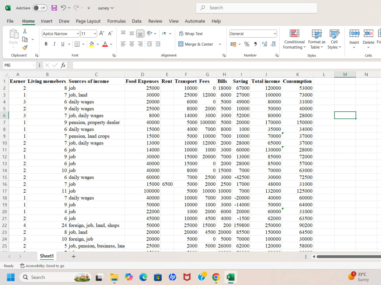Open the Merge & Center dropdown arrow
Viewport: 381px width, 285px height.
220,44
